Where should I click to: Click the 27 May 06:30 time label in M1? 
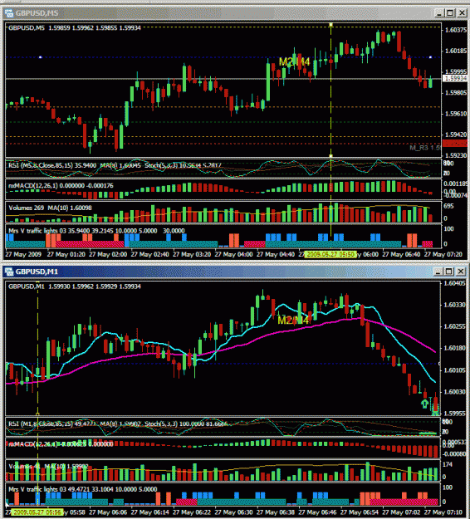pos(233,512)
